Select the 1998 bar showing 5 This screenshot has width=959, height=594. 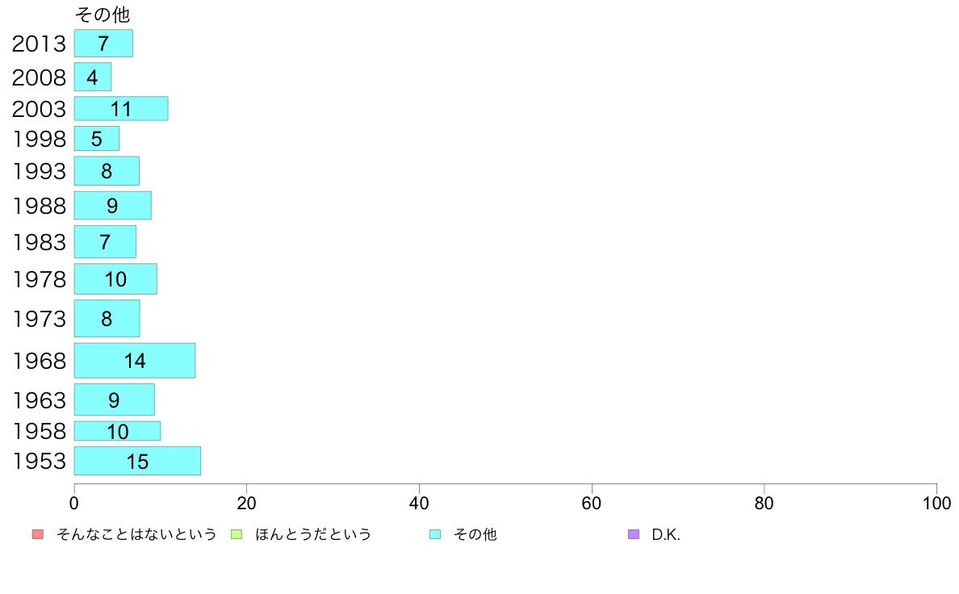tap(97, 139)
